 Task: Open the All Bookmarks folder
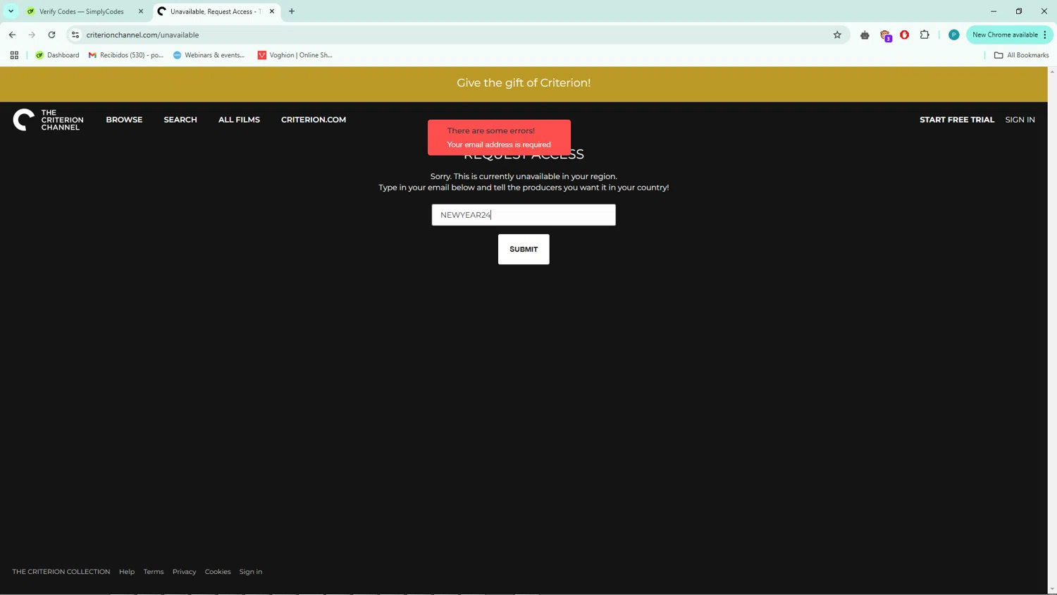coord(1021,55)
